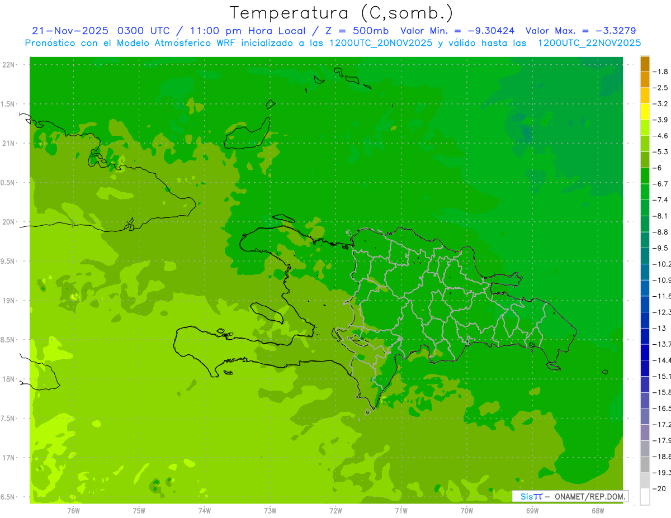Image resolution: width=671 pixels, height=518 pixels.
Task: Click the 22N latitude label
Action: tap(8, 65)
